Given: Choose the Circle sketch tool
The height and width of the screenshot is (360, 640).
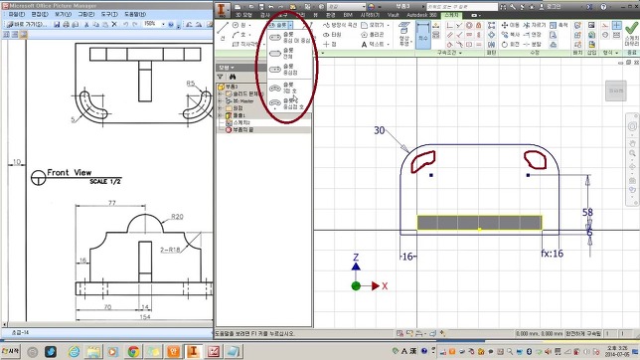Looking at the screenshot, I should (240, 25).
